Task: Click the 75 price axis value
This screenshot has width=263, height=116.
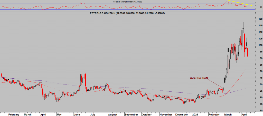Action: (260, 78)
